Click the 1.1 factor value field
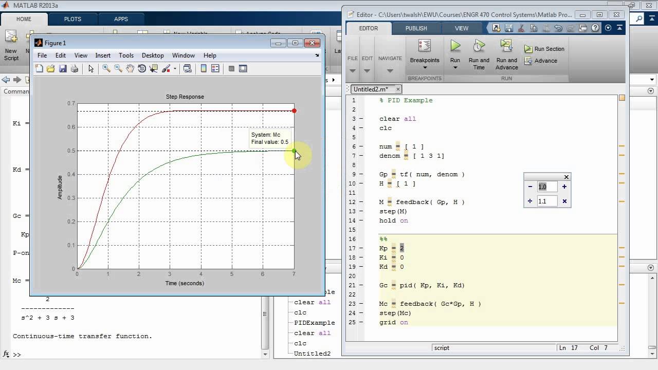 (547, 201)
